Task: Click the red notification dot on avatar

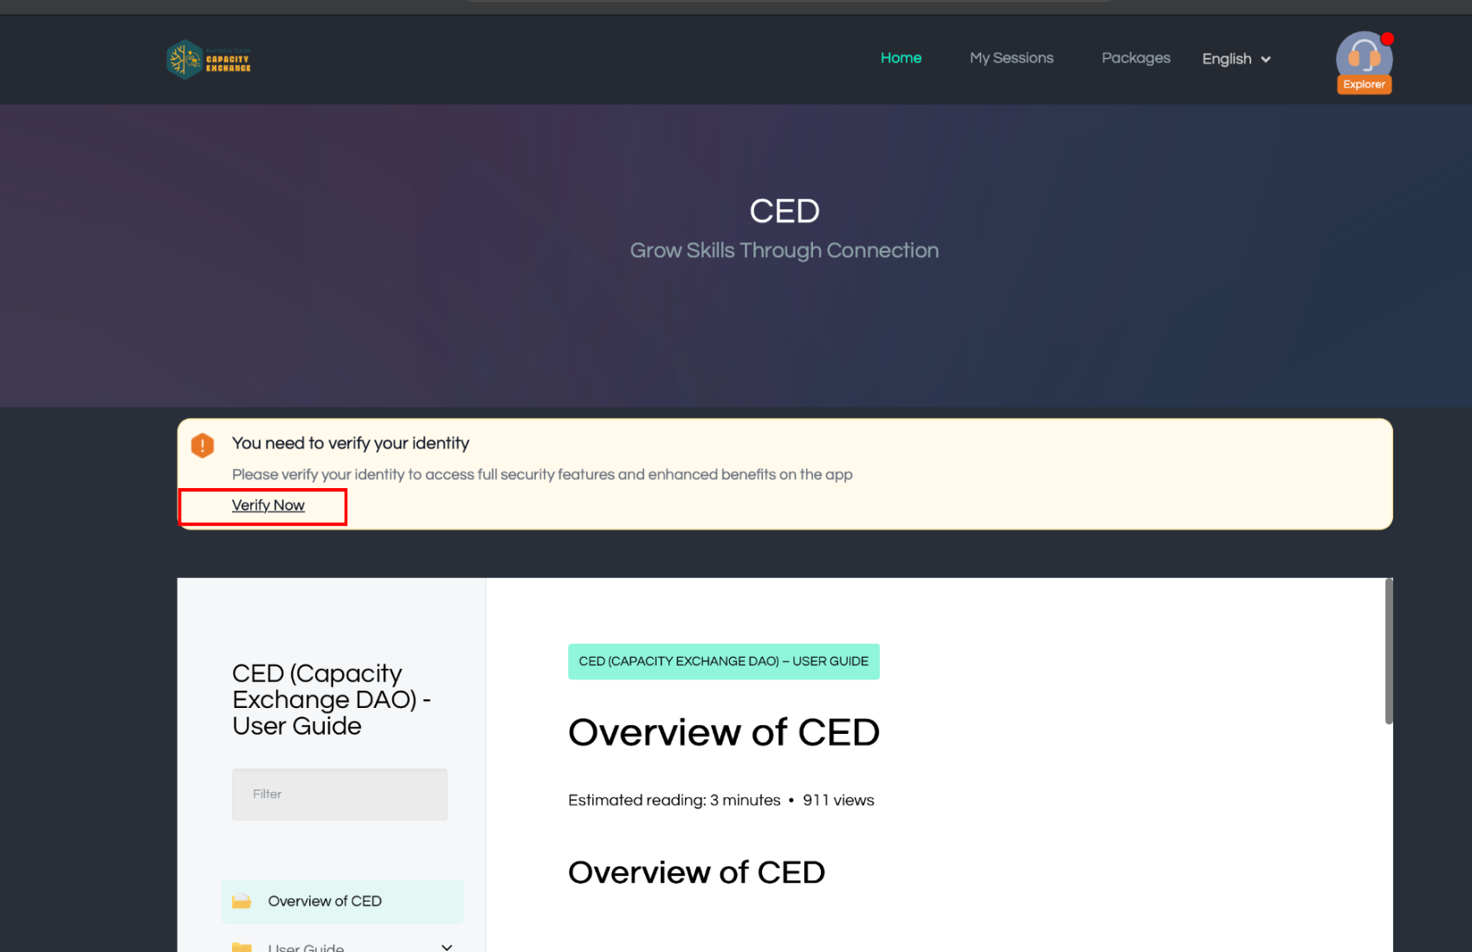Action: [1387, 39]
